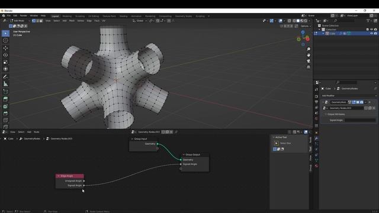Switch to material preview shading

pos(301,21)
